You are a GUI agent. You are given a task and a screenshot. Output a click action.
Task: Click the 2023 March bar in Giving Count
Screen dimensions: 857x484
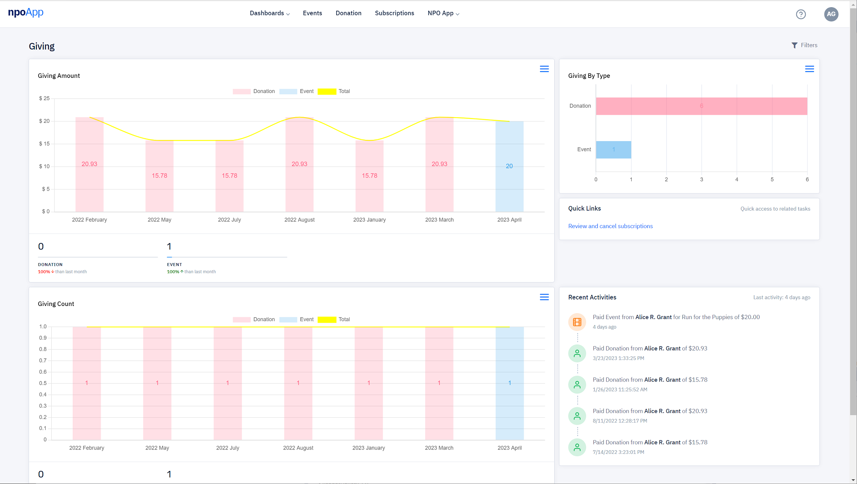click(x=439, y=383)
